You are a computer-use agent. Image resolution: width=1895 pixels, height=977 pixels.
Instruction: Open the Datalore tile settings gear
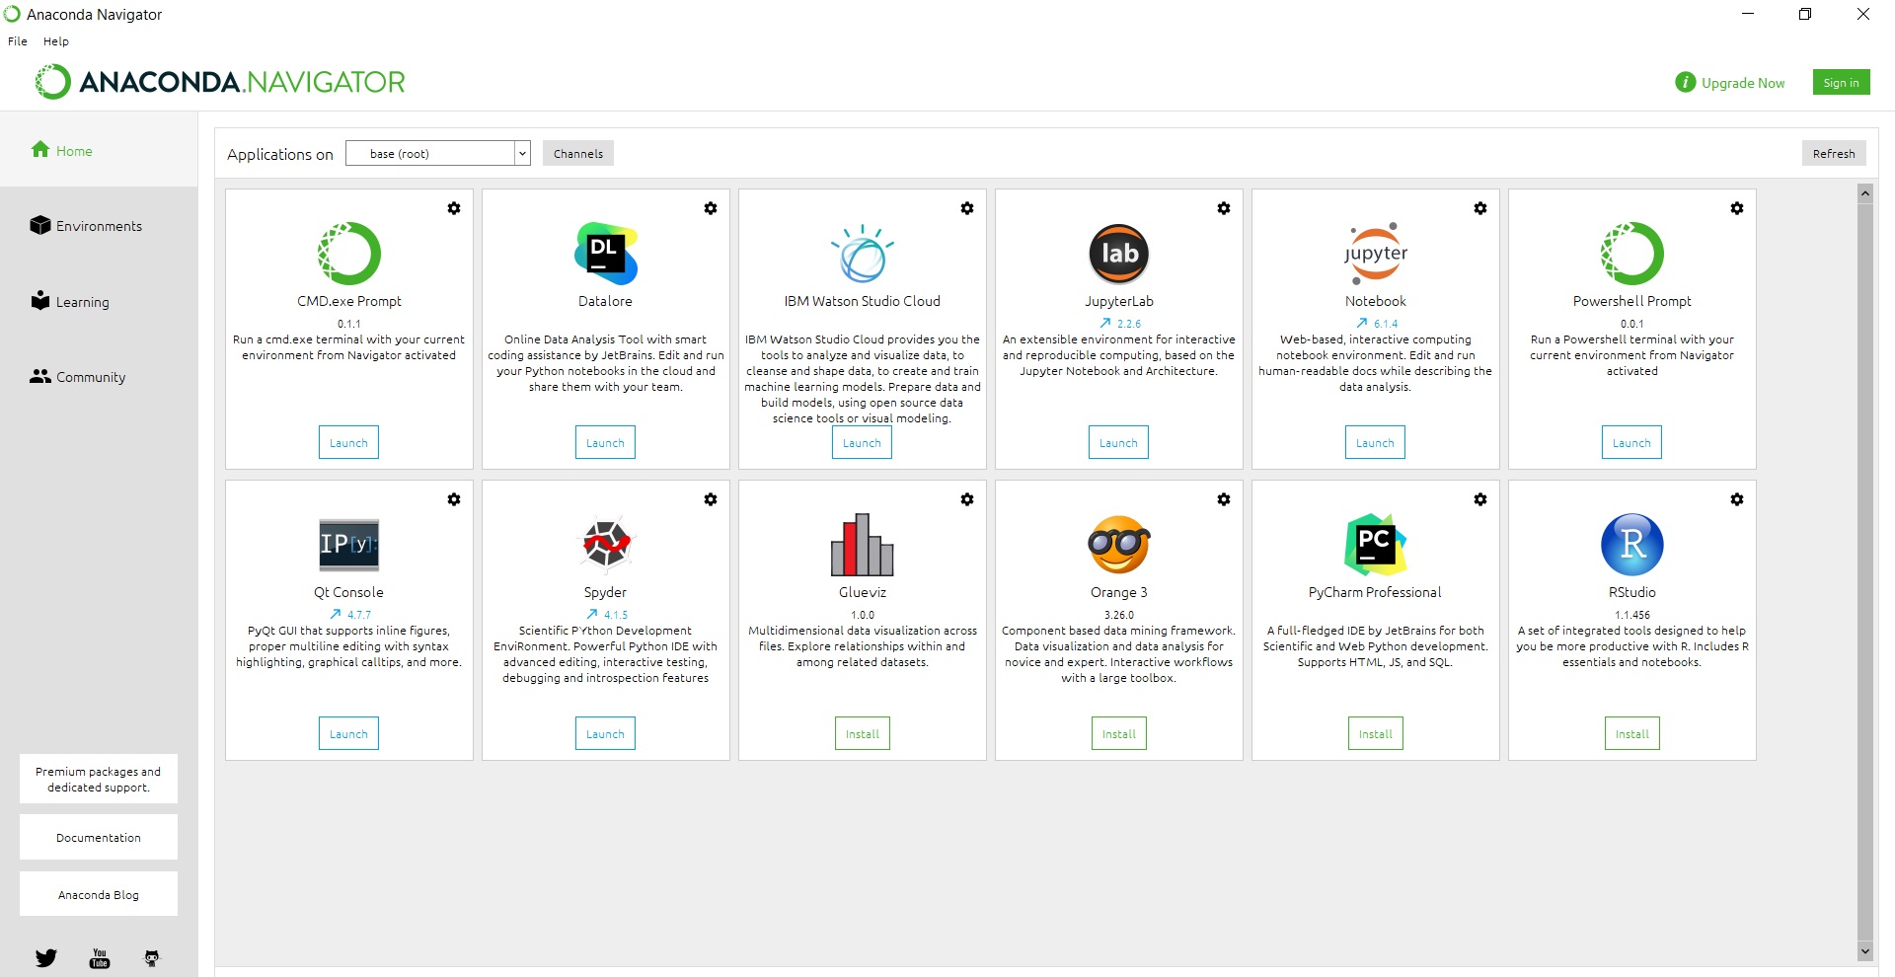711,208
